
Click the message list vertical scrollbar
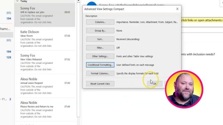click(x=78, y=59)
